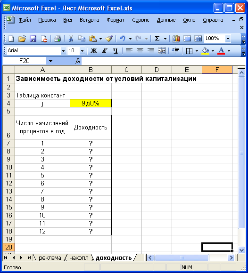Open the Arial font name dropdown
The image size is (248, 273).
coord(63,51)
